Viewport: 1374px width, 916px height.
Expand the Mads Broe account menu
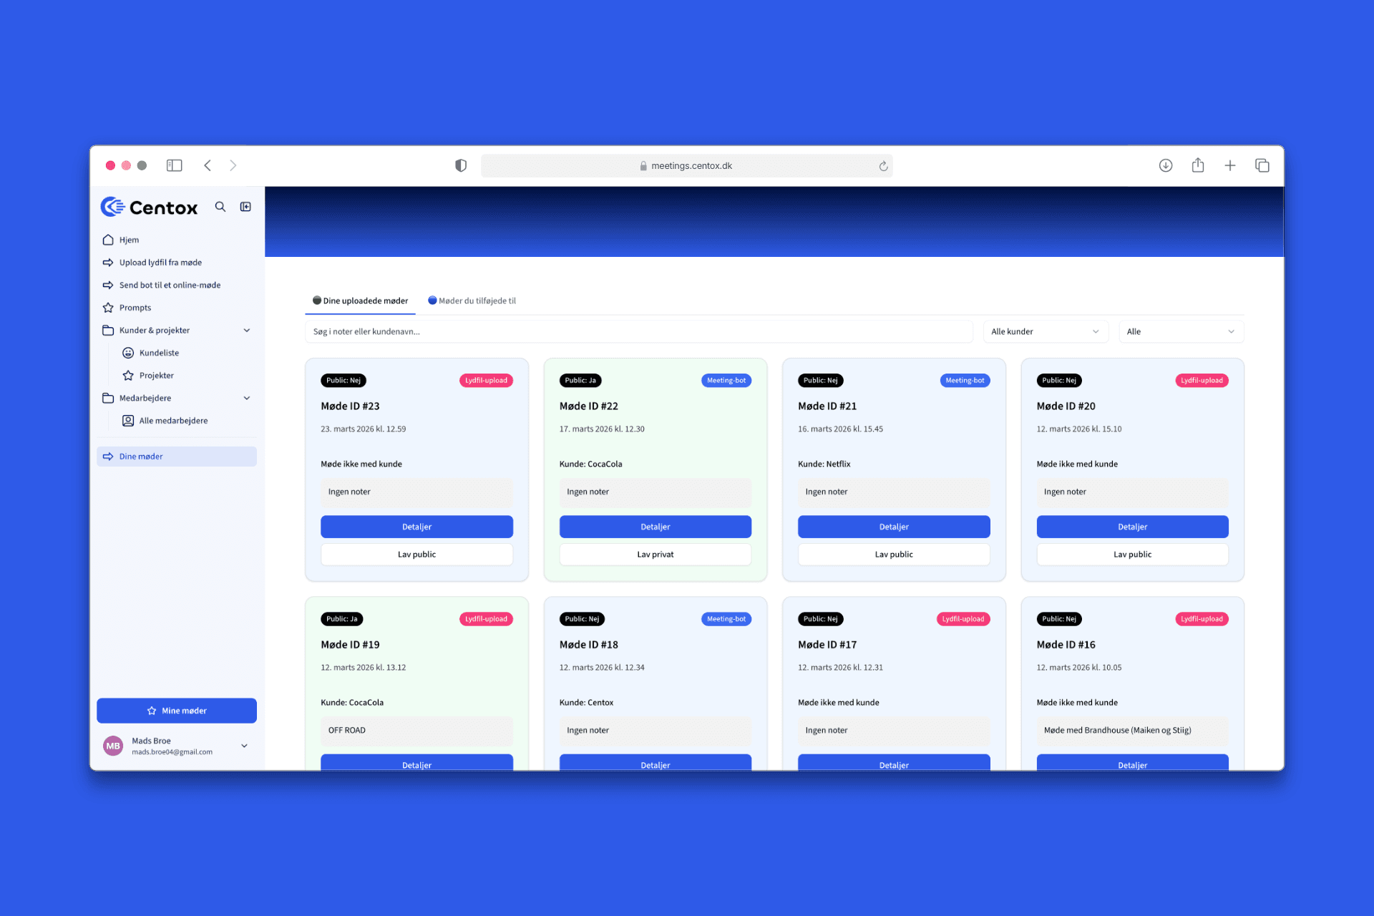coord(244,746)
